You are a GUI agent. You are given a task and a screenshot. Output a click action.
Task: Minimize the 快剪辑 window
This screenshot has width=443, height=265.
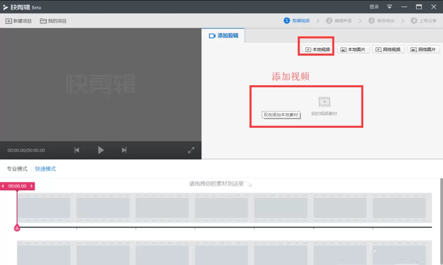(x=404, y=7)
